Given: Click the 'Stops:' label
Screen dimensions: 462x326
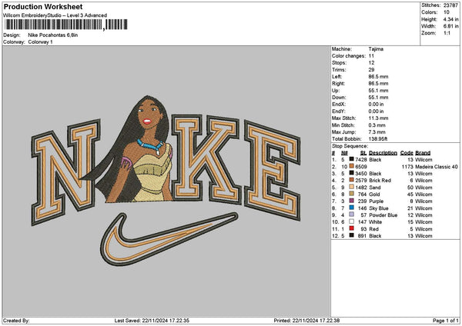Looking at the screenshot, I should coord(339,63).
